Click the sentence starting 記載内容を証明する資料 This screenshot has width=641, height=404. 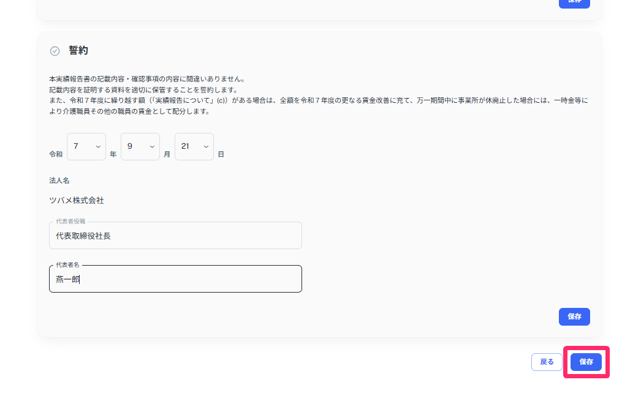click(143, 90)
